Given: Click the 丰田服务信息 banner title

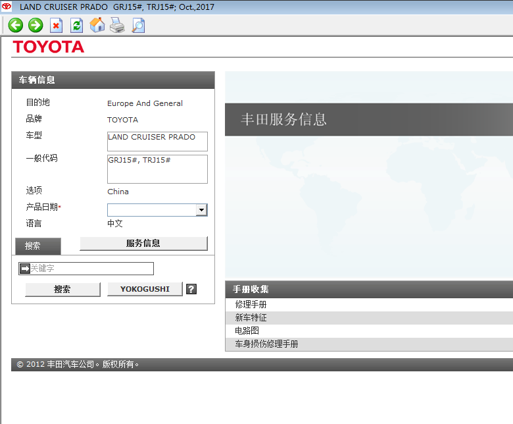Looking at the screenshot, I should click(x=283, y=120).
